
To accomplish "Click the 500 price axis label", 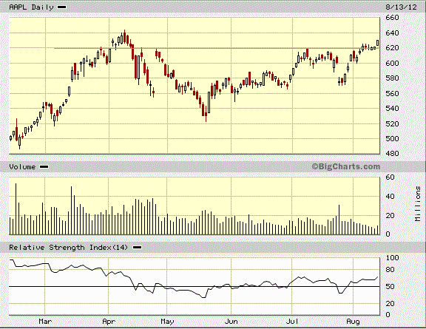I will (392, 138).
